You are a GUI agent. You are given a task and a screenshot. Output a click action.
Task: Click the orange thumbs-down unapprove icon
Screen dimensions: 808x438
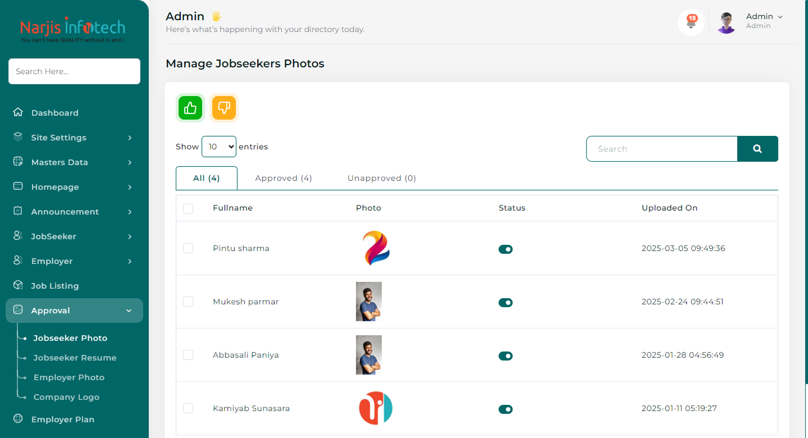(x=224, y=108)
